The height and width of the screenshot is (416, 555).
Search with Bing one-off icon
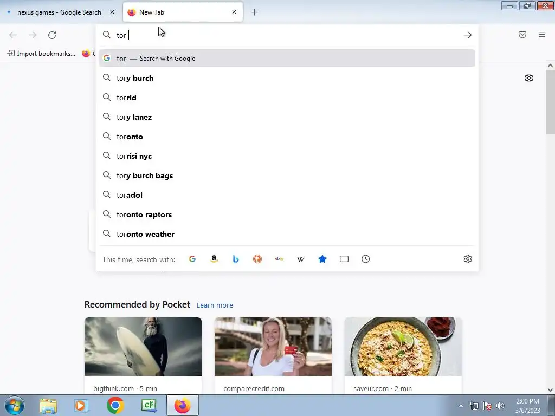[236, 259]
